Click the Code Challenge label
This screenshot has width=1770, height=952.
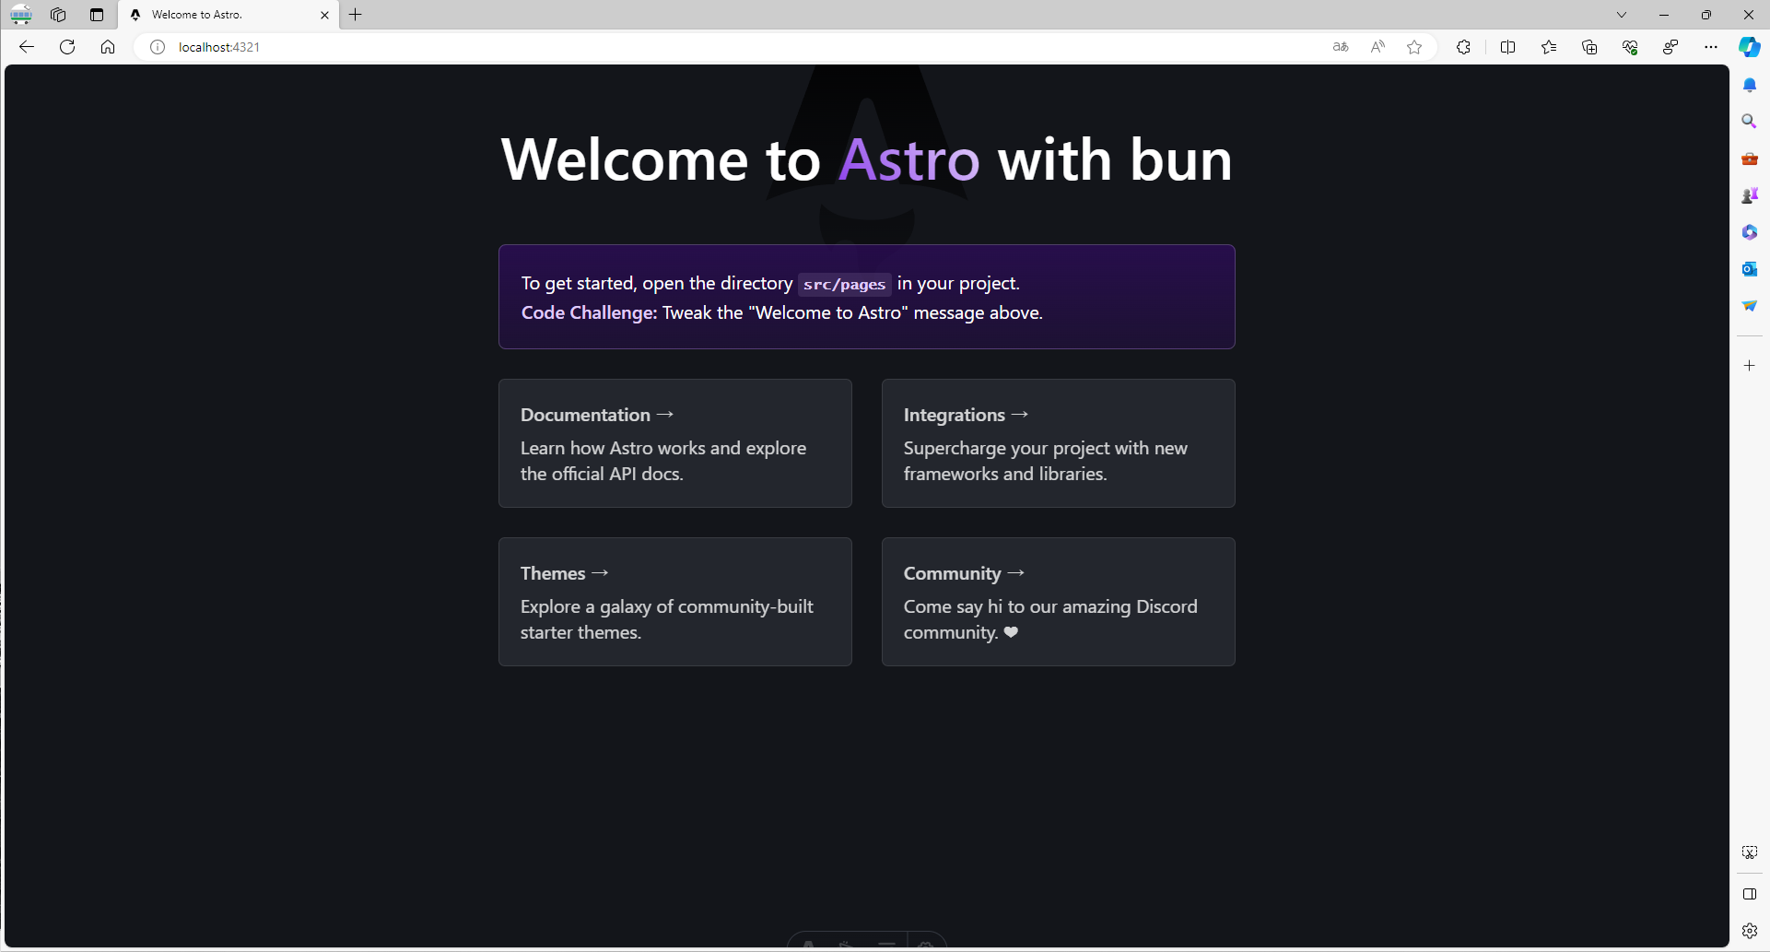[x=589, y=313]
